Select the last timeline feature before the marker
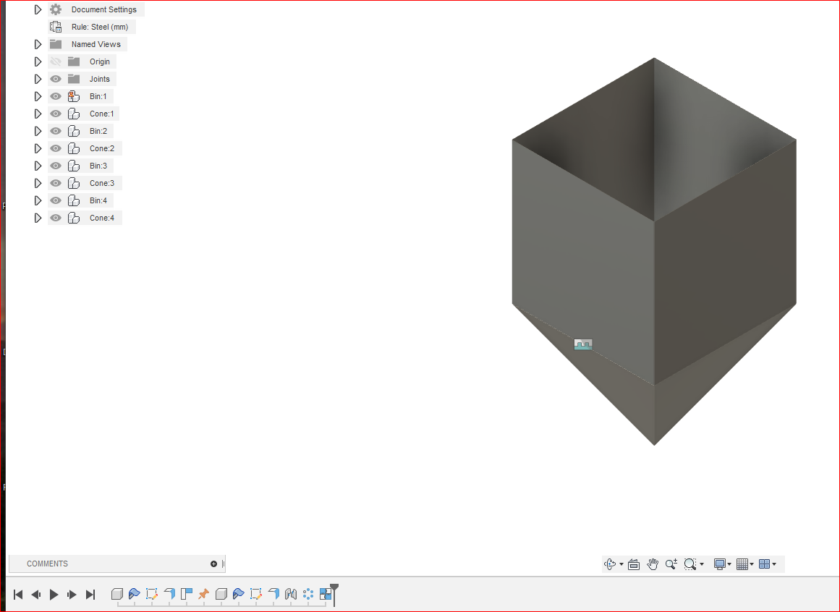The height and width of the screenshot is (612, 840). click(x=325, y=594)
